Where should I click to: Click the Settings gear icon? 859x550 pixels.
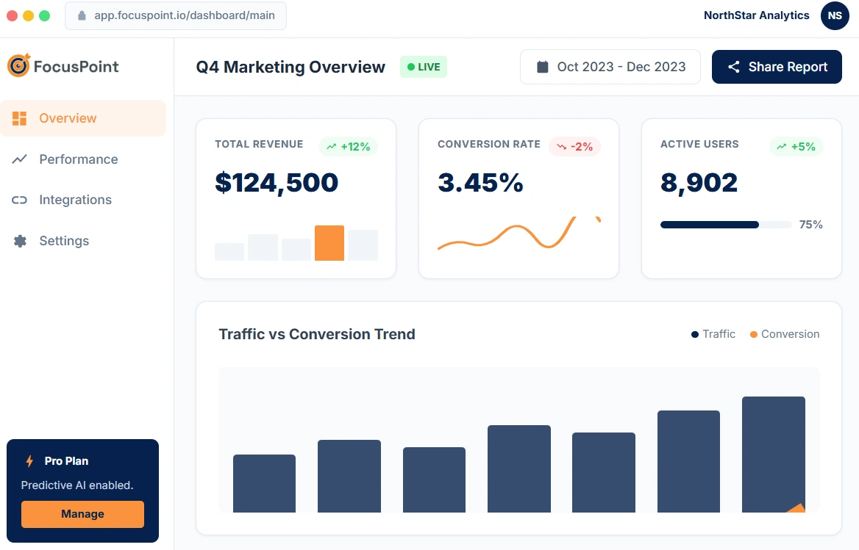pos(20,241)
